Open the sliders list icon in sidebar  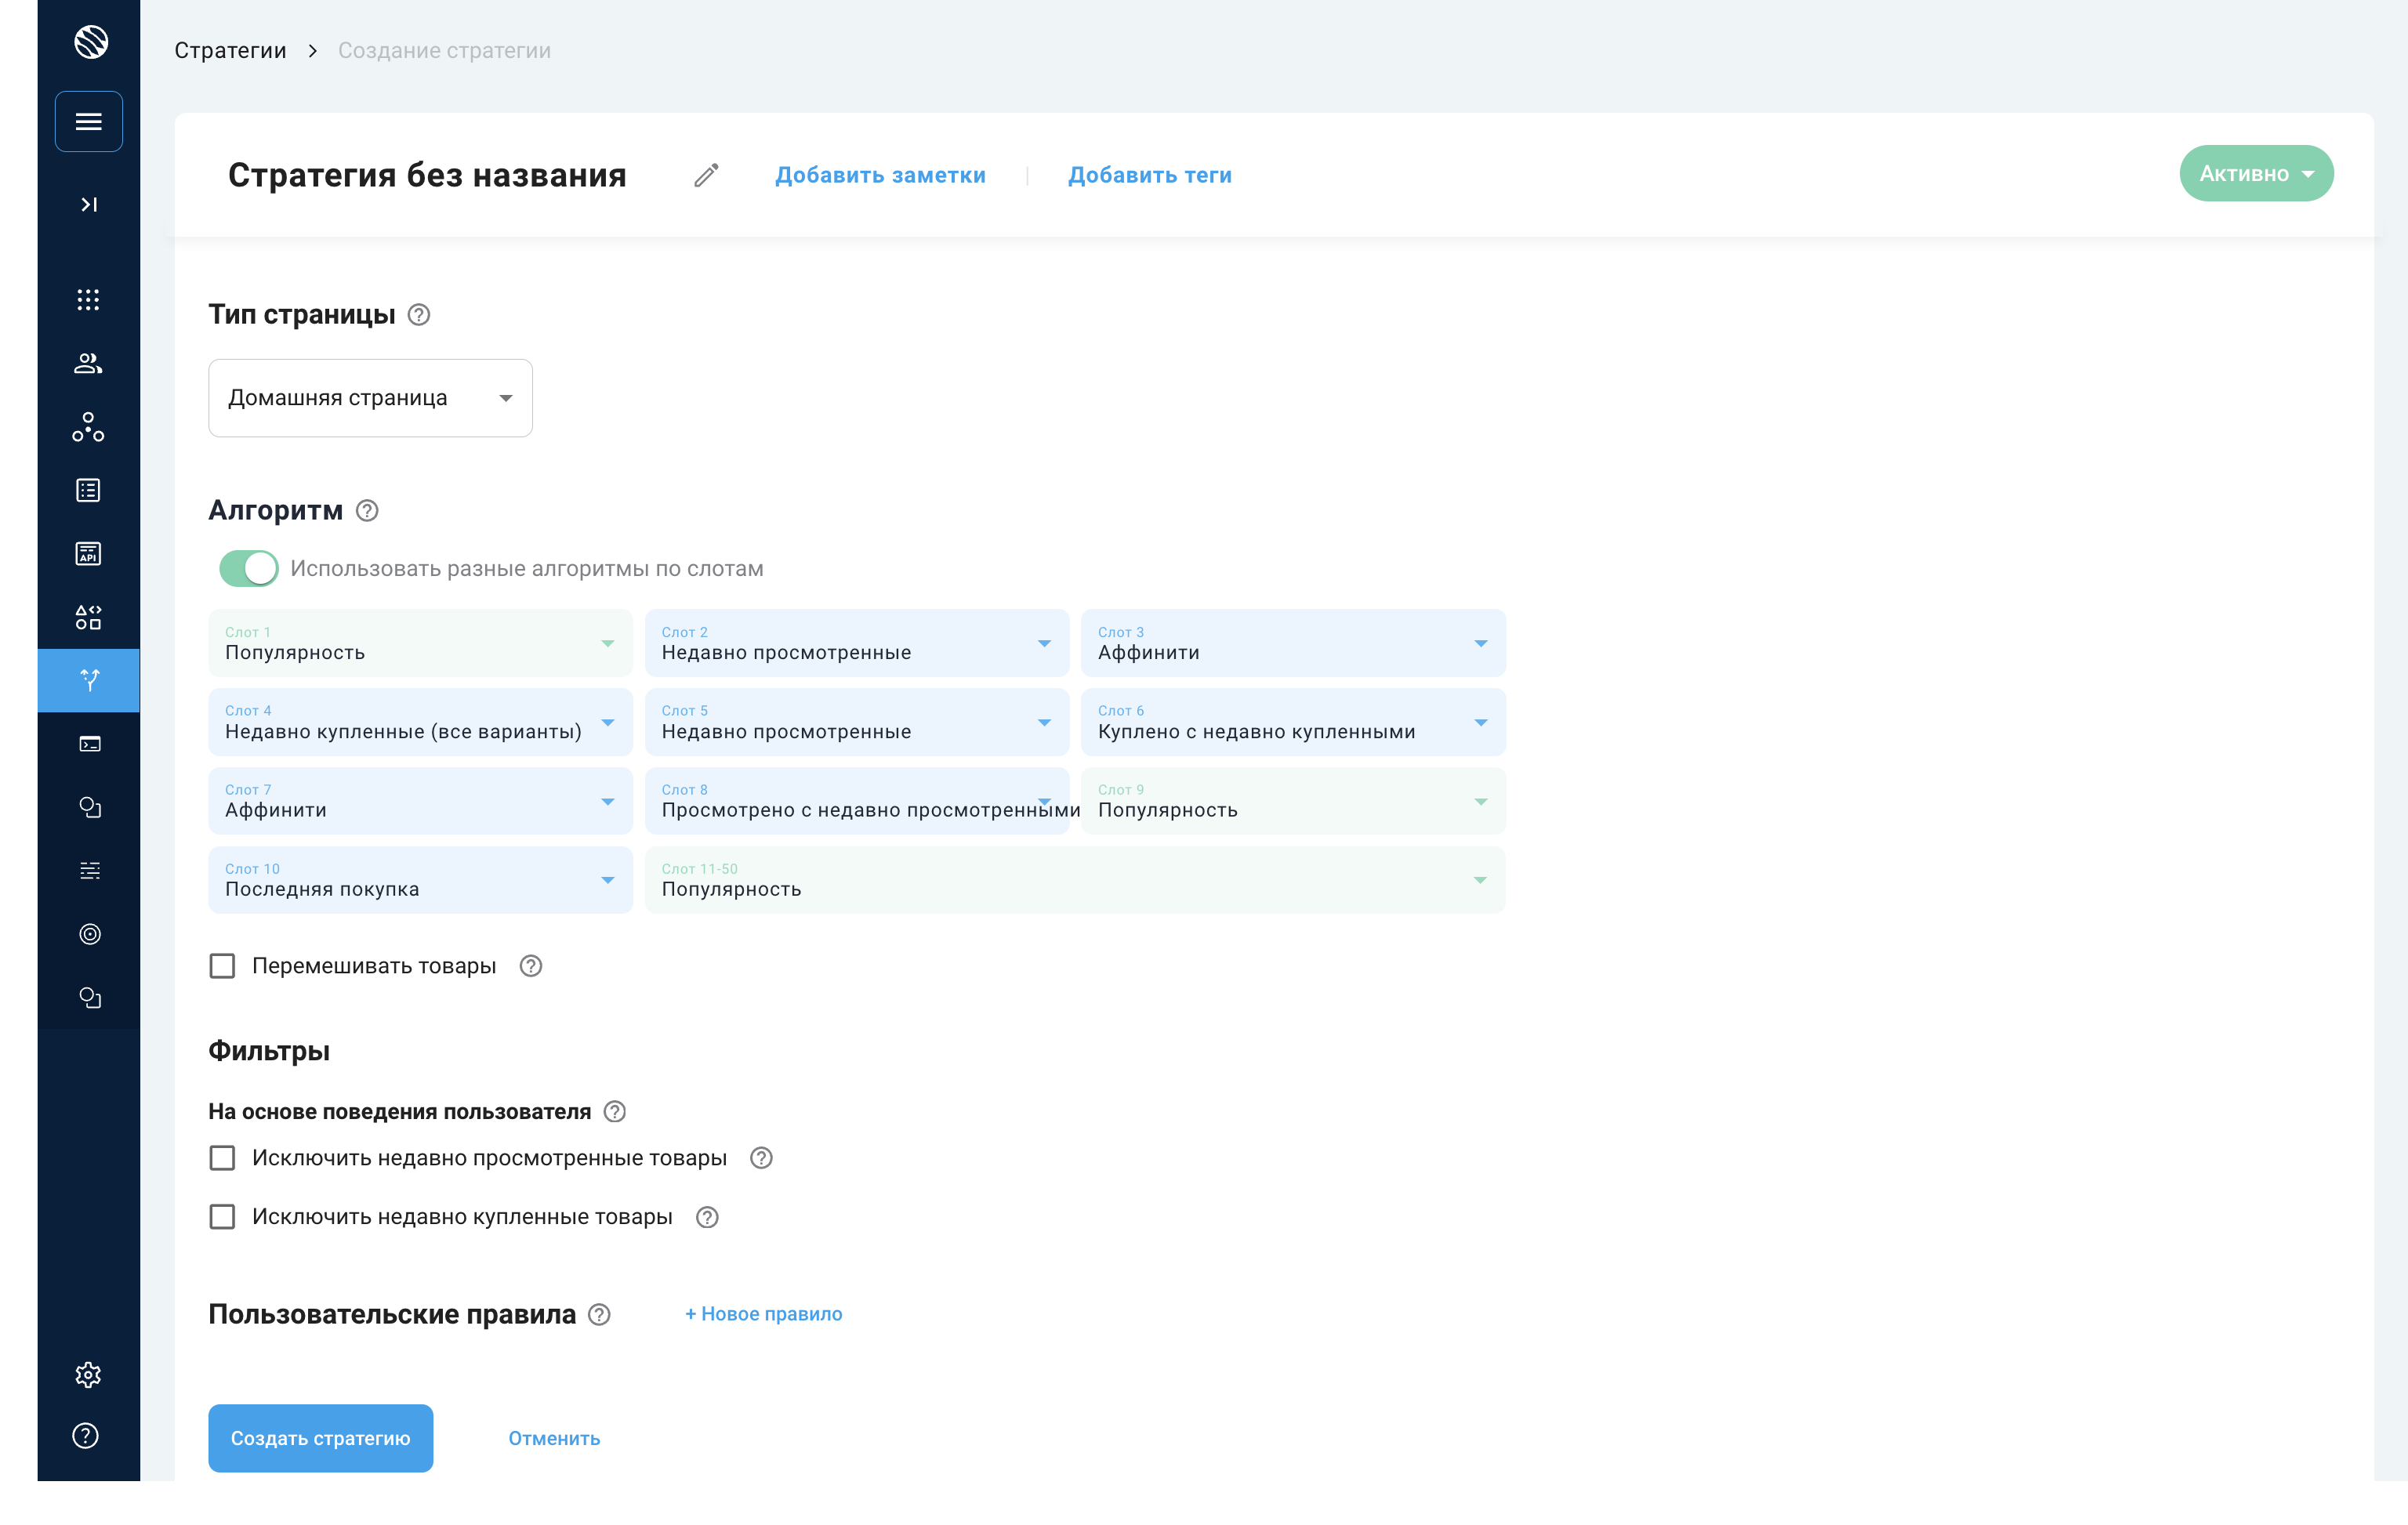[89, 870]
